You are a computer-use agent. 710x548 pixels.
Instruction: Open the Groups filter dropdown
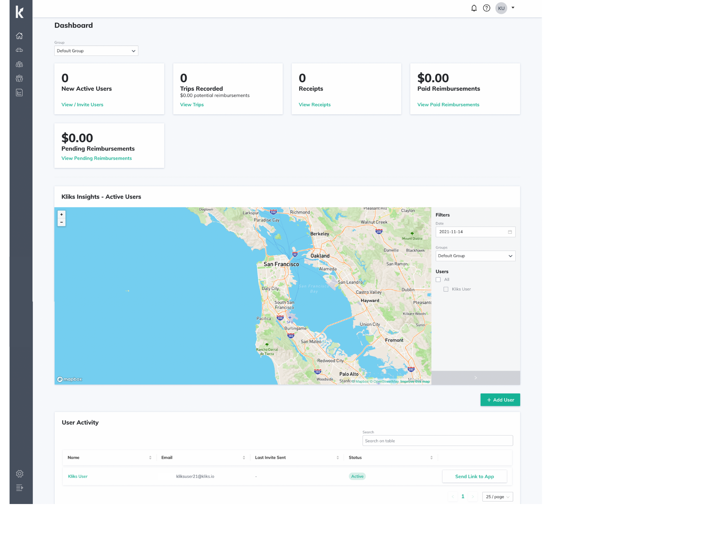[x=475, y=256]
